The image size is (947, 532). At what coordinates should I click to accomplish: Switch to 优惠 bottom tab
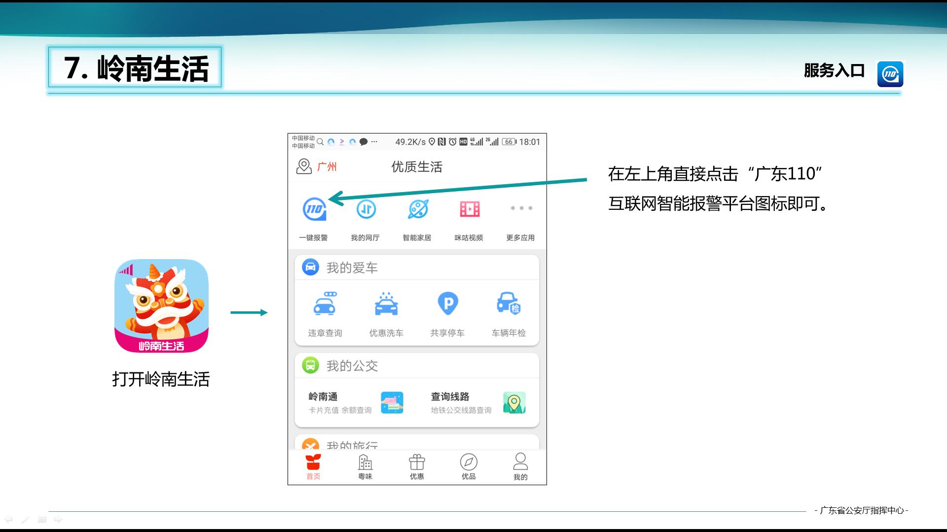click(x=417, y=467)
